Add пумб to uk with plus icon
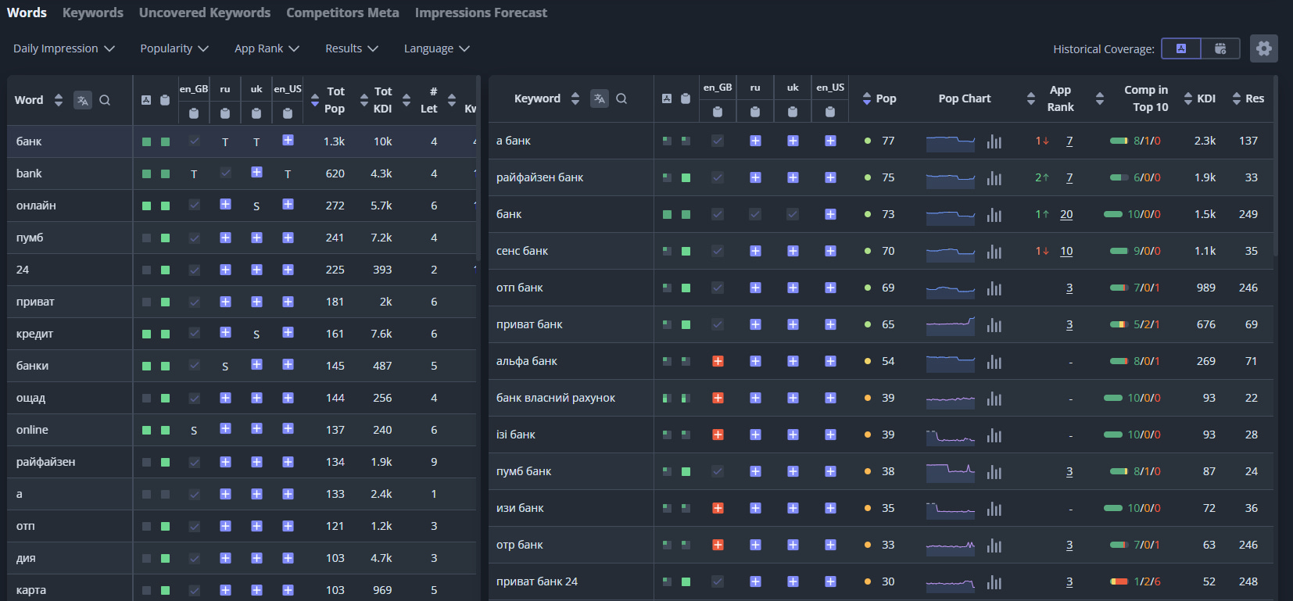 pyautogui.click(x=256, y=238)
